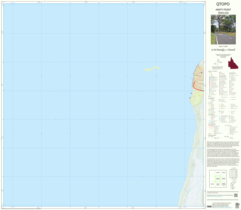Click the yellow-green oval in the park

[x=199, y=95]
